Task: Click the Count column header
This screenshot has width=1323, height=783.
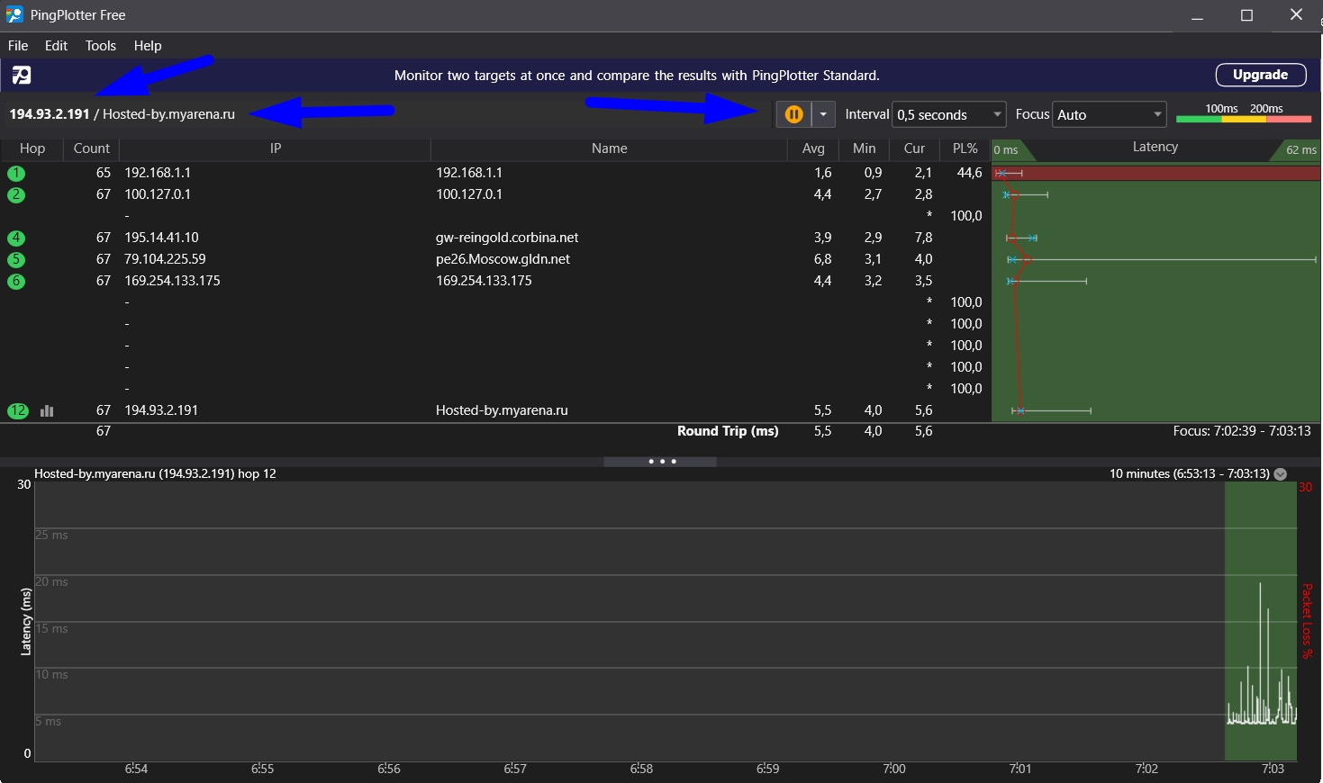Action: coord(92,148)
